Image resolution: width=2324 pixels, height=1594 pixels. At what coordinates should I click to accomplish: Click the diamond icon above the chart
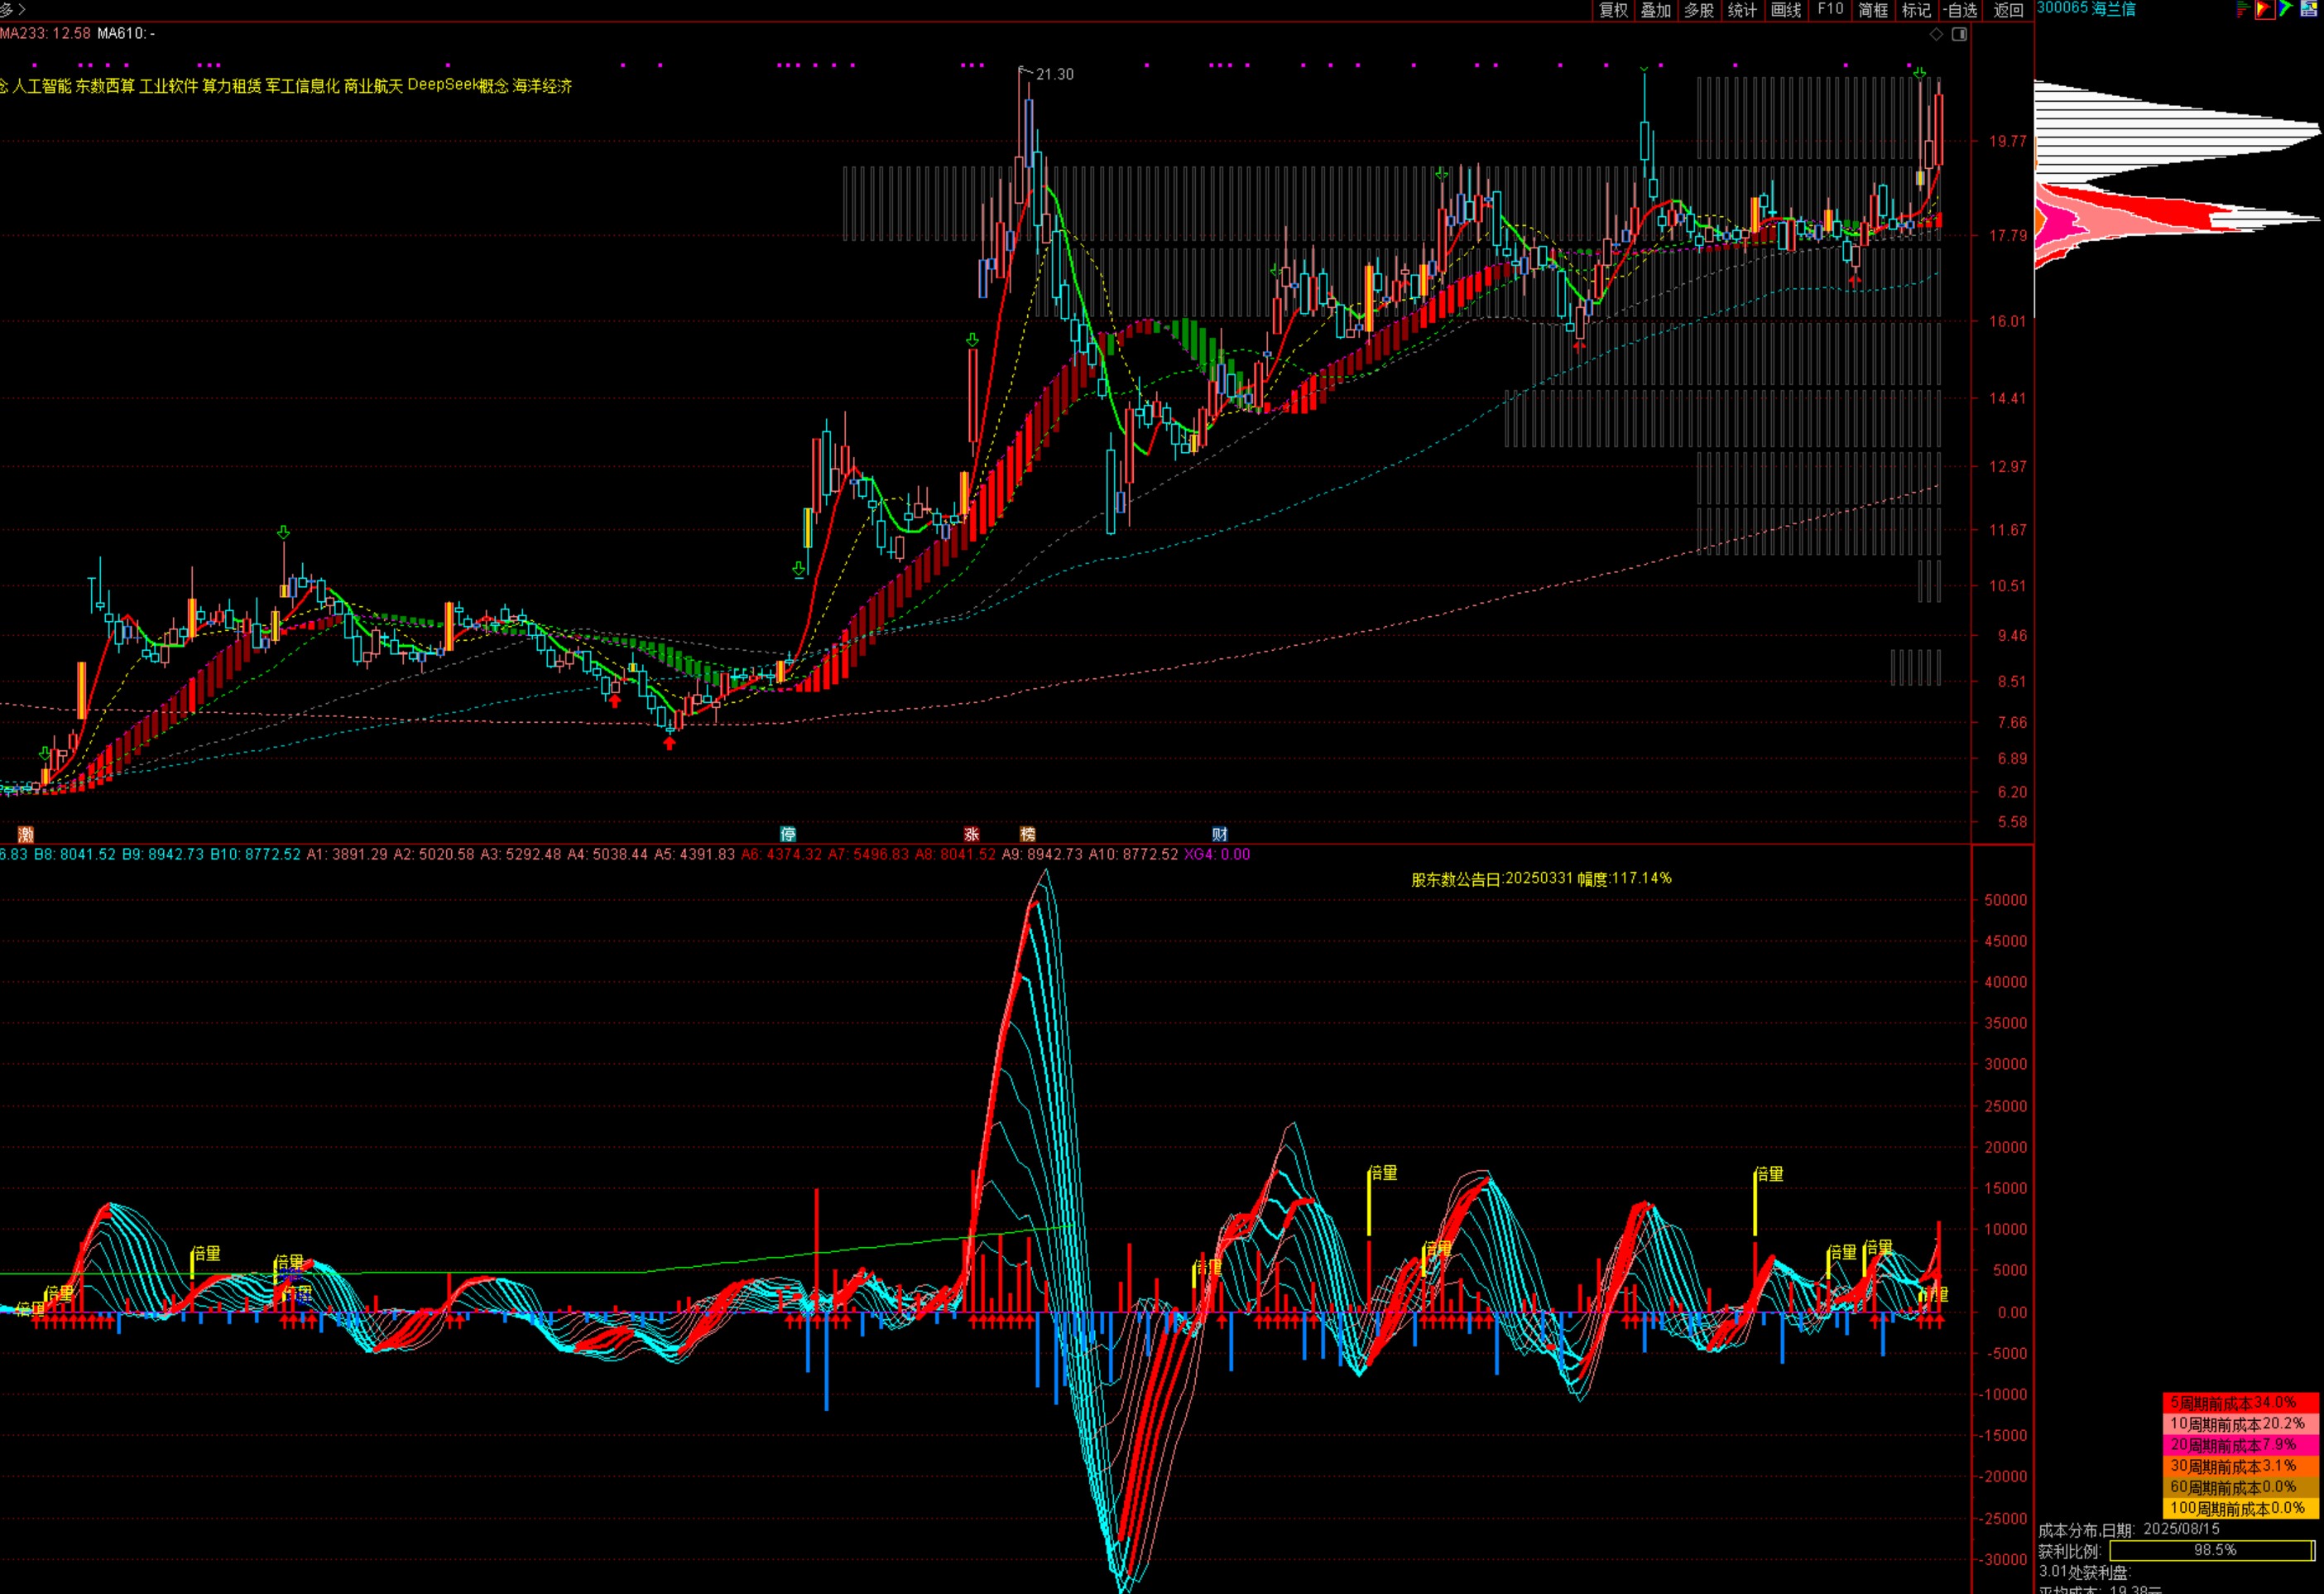pyautogui.click(x=1937, y=34)
